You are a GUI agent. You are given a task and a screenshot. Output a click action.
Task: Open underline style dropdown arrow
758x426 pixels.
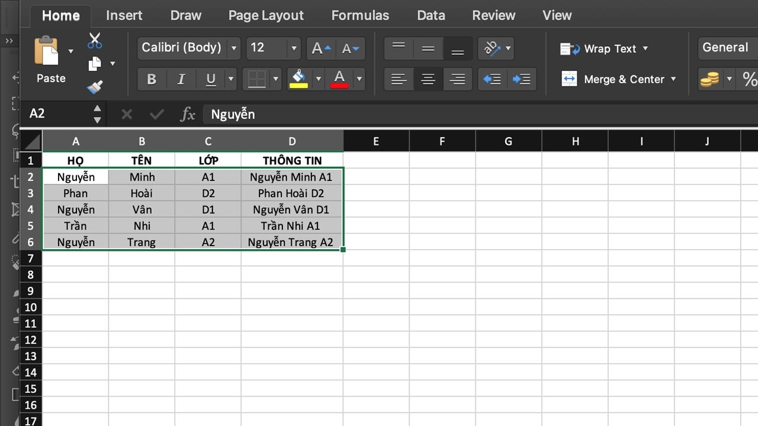click(x=231, y=79)
